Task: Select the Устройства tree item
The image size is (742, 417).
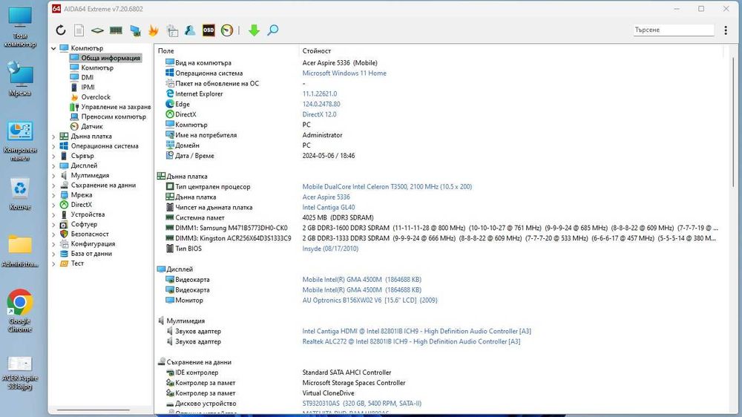Action: [88, 214]
